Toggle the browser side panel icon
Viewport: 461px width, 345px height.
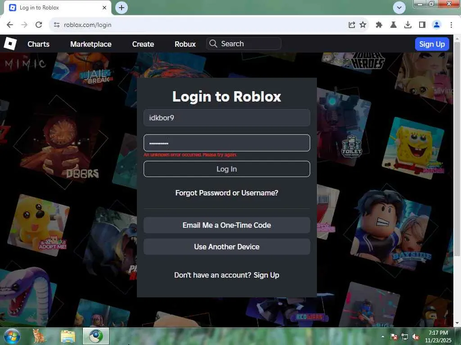point(422,25)
